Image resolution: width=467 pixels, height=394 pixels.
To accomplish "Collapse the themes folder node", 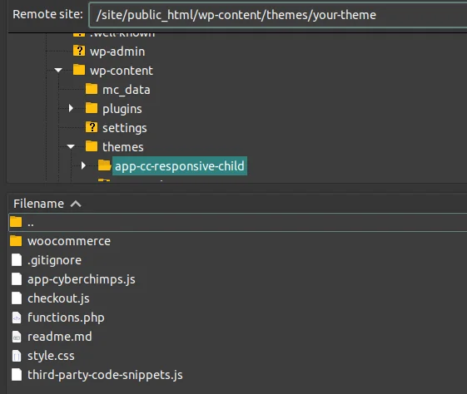I will pos(71,146).
